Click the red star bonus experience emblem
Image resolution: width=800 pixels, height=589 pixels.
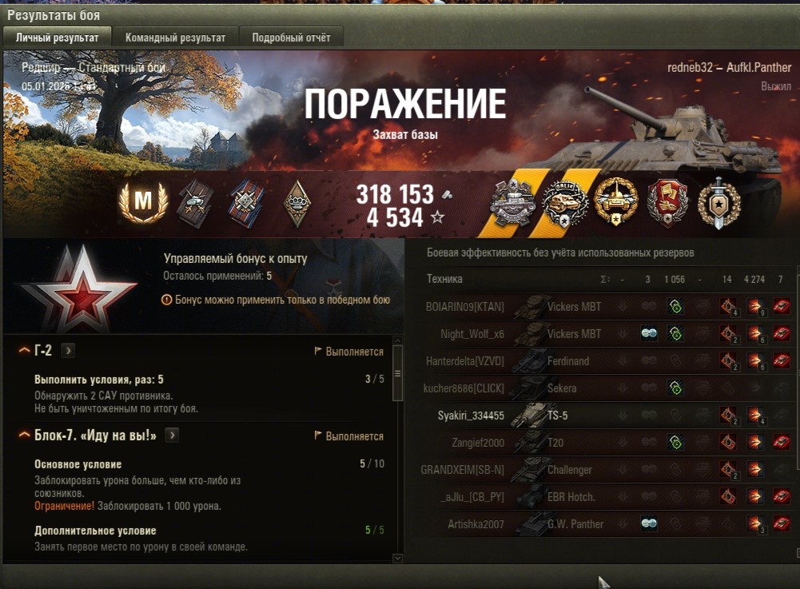tap(79, 289)
